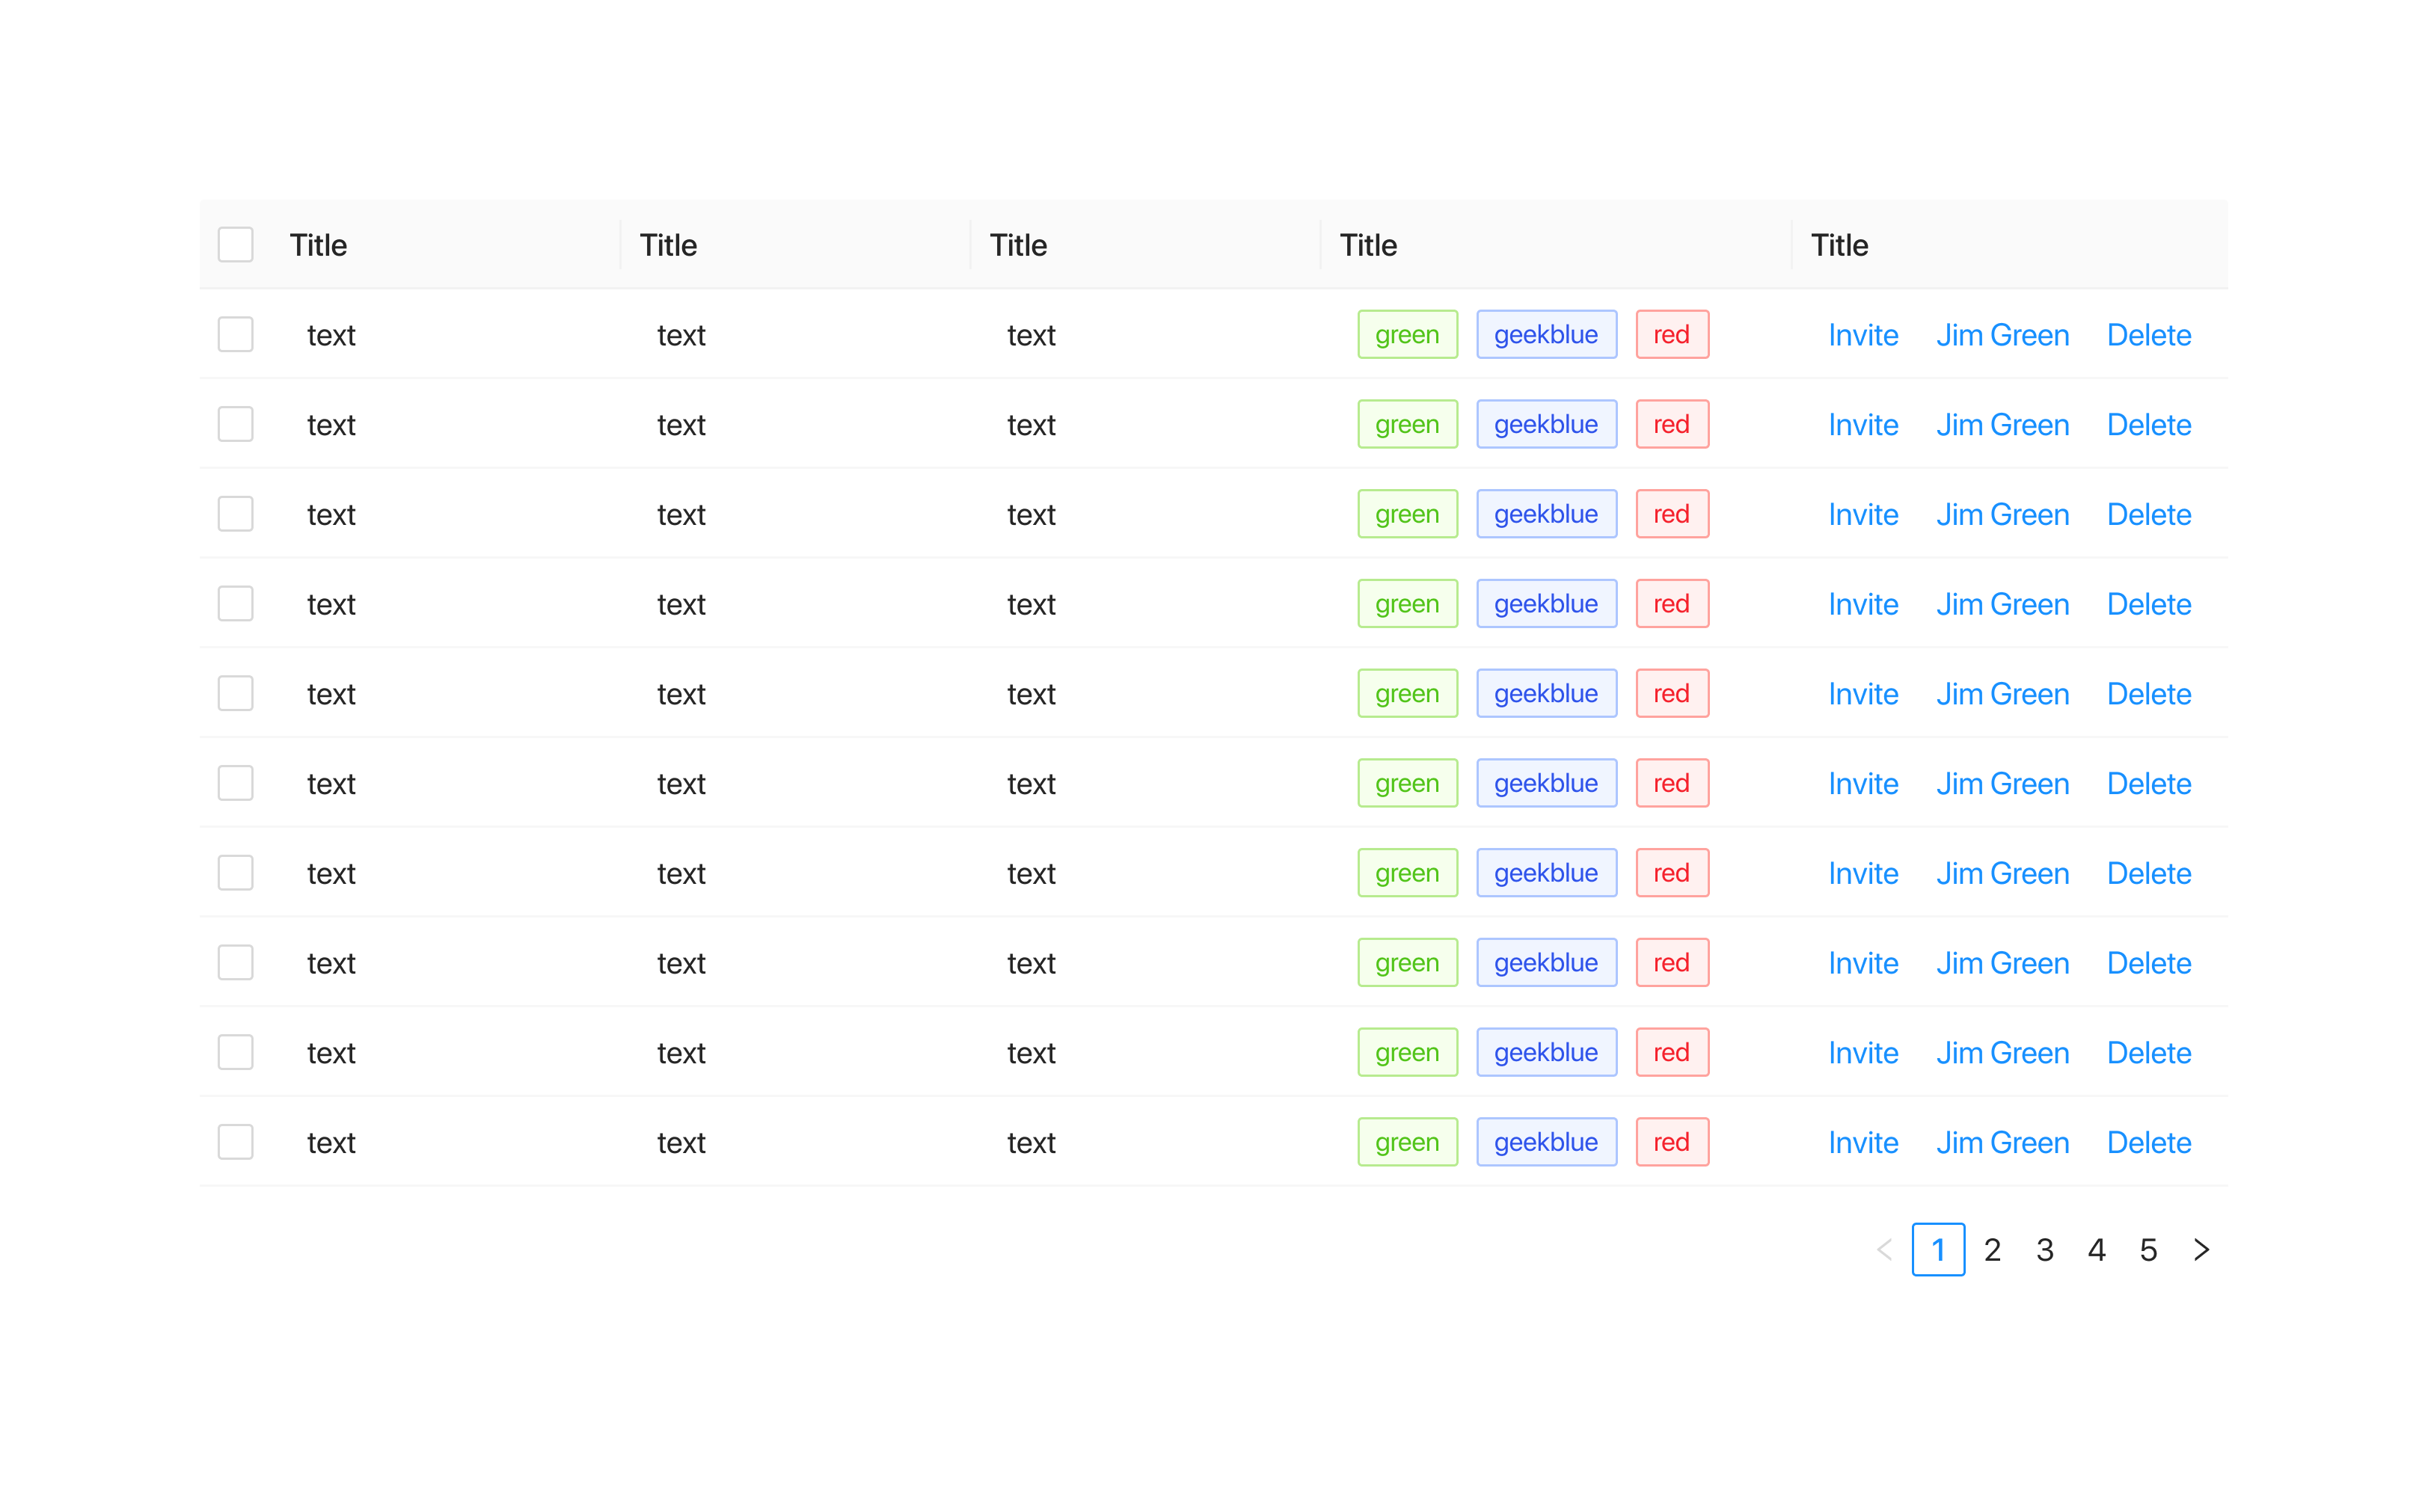
Task: Go to page 4
Action: [x=2096, y=1249]
